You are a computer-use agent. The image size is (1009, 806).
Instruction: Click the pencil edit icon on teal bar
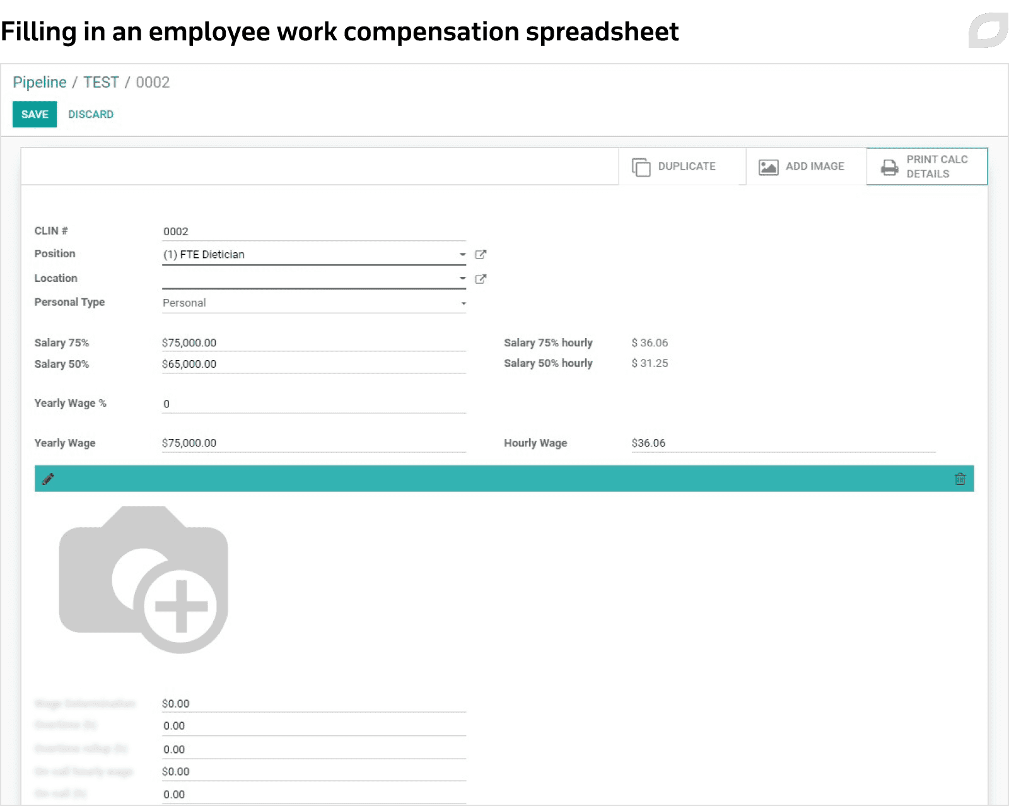tap(48, 479)
